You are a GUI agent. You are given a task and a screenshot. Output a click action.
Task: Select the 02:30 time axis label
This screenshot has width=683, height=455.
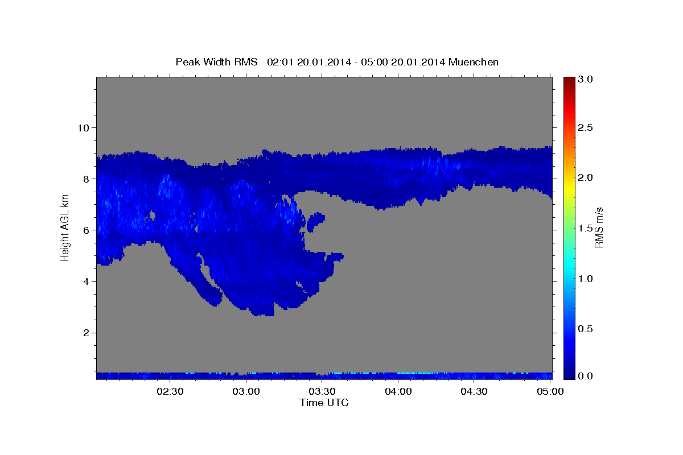click(171, 391)
